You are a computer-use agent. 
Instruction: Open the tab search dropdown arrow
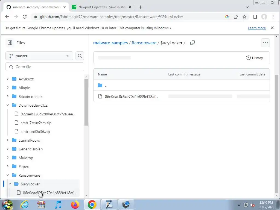(x=247, y=7)
